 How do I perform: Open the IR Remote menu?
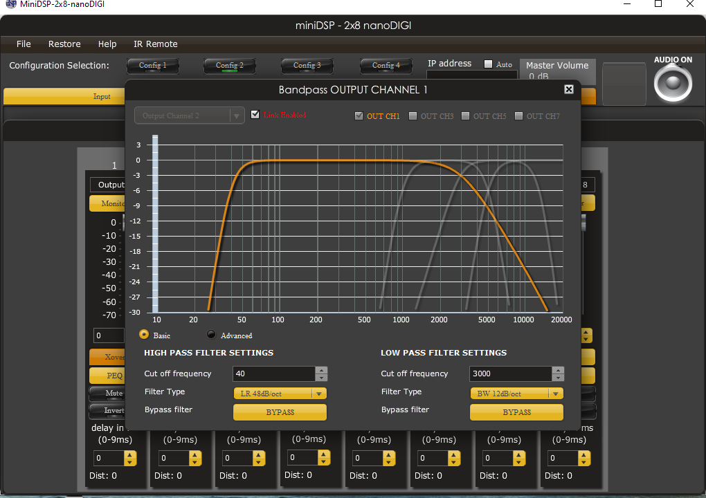pyautogui.click(x=155, y=44)
